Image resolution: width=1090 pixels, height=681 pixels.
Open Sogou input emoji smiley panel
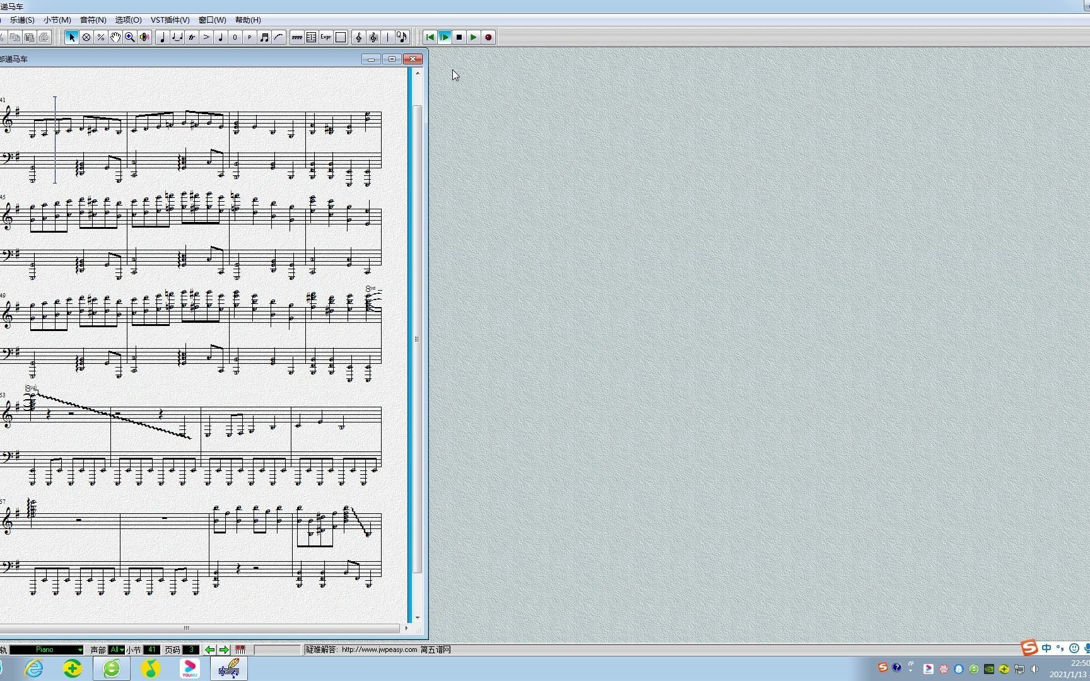coord(1074,648)
